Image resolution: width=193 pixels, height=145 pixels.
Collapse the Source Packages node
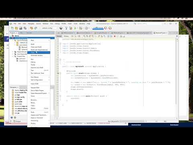(x=13, y=40)
